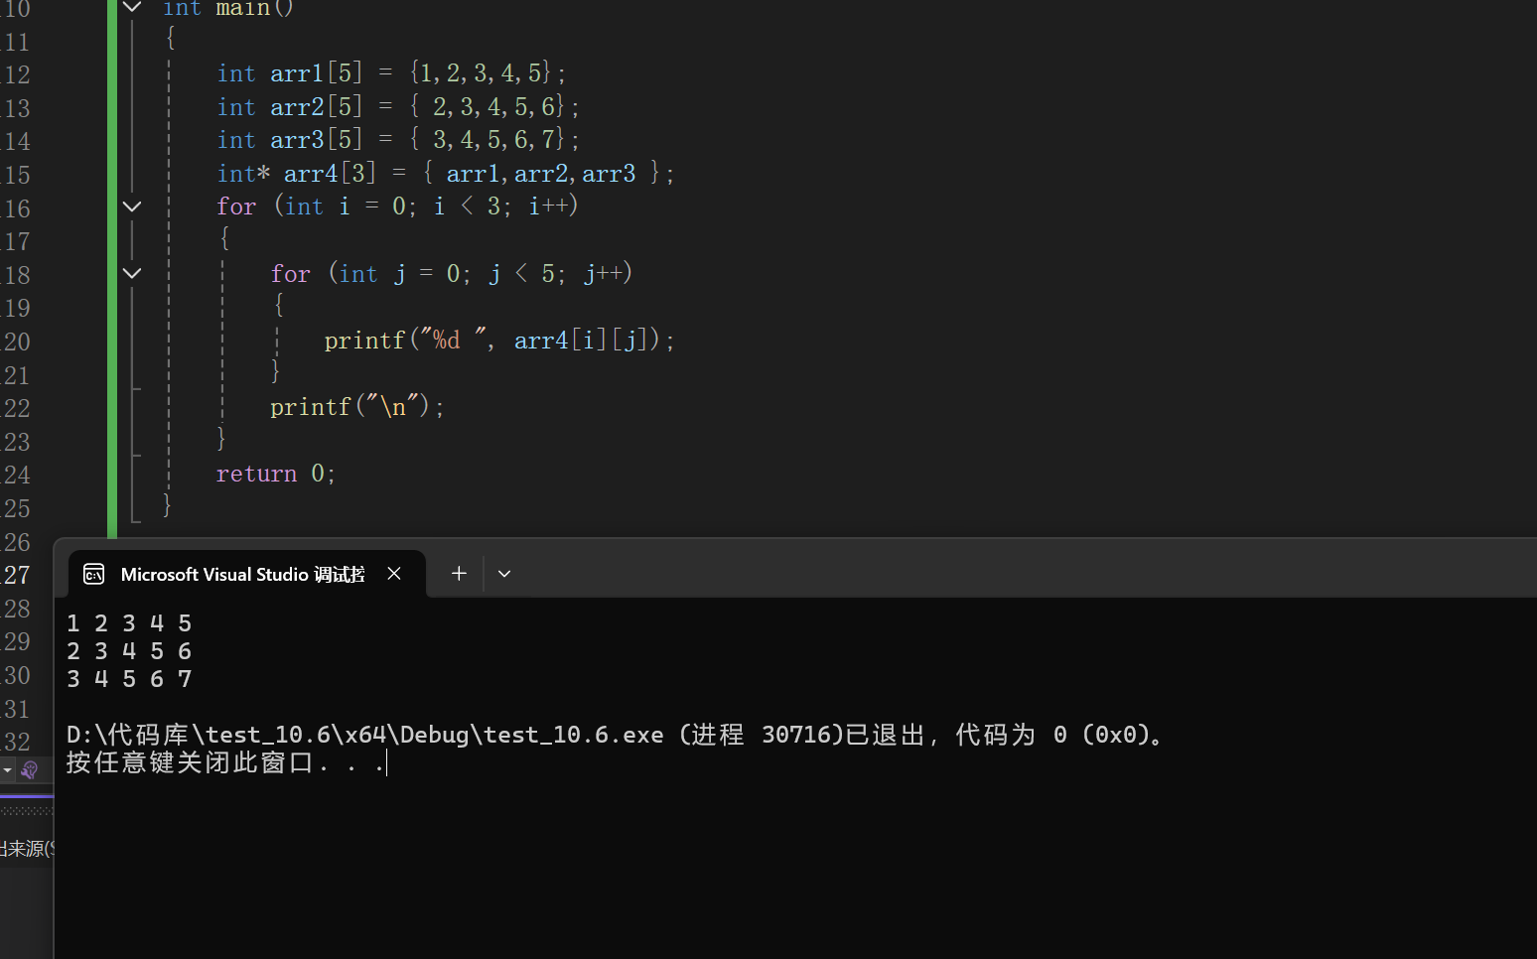This screenshot has width=1537, height=959.
Task: Open the terminal profiles dropdown chevron
Action: tap(504, 574)
